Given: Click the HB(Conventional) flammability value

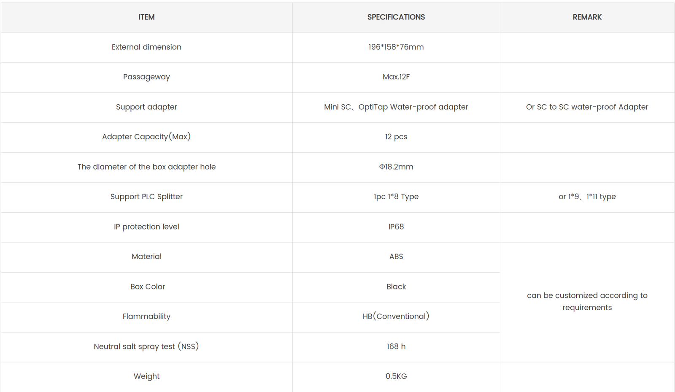Looking at the screenshot, I should coord(396,316).
